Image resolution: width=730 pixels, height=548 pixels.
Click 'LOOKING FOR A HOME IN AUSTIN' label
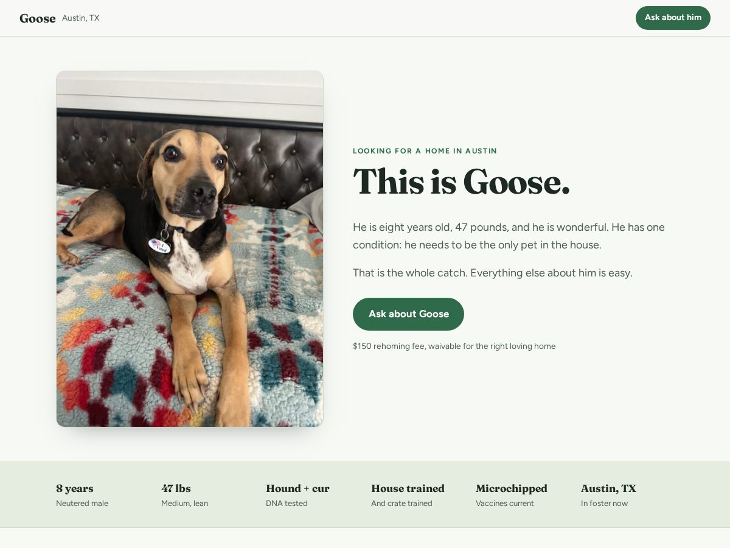[425, 151]
